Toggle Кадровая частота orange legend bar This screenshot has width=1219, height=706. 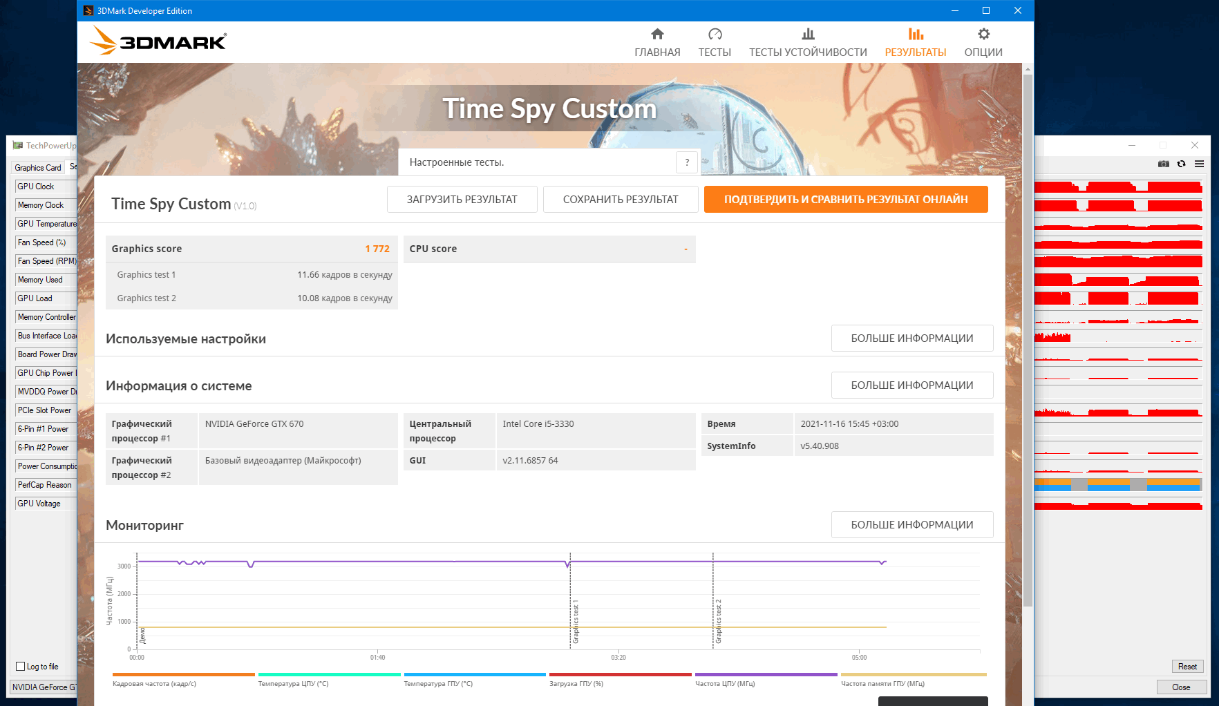(x=184, y=675)
